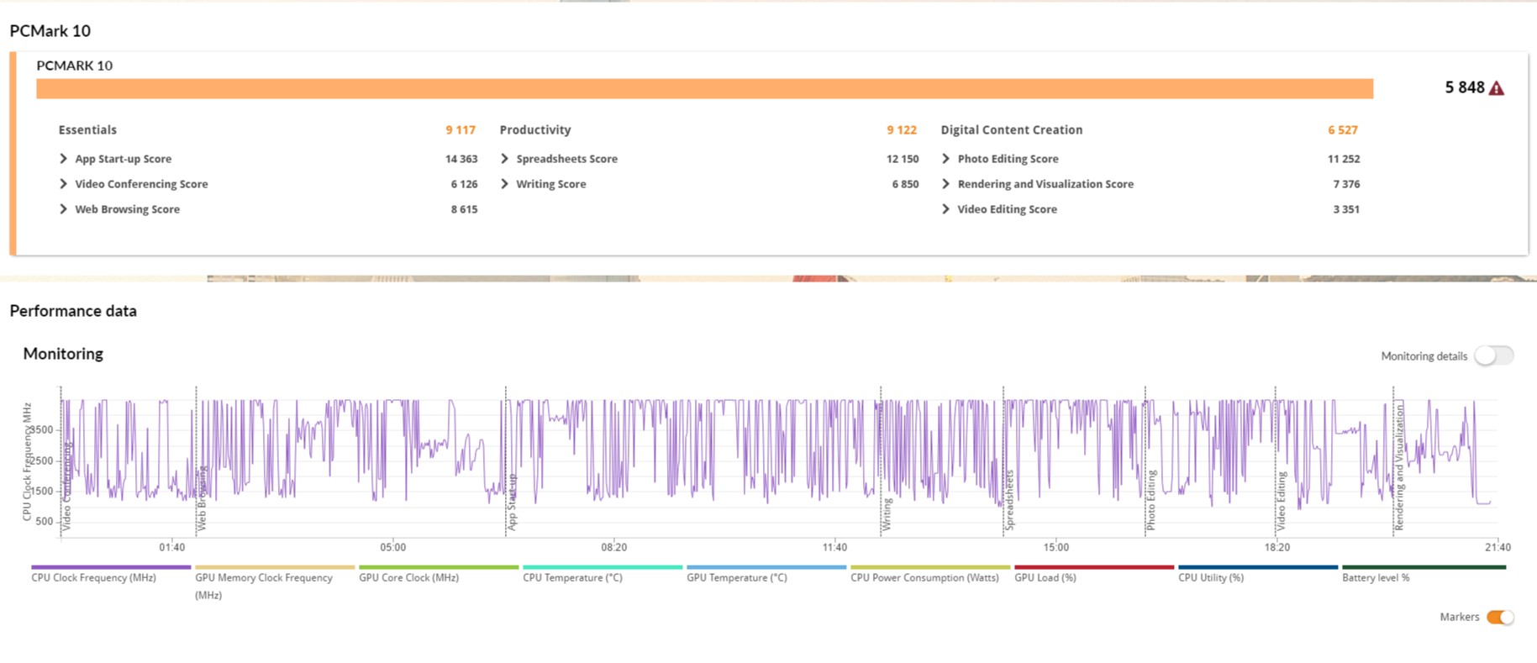1537x663 pixels.
Task: Click the Spreadsheets value 12 150
Action: pos(903,159)
